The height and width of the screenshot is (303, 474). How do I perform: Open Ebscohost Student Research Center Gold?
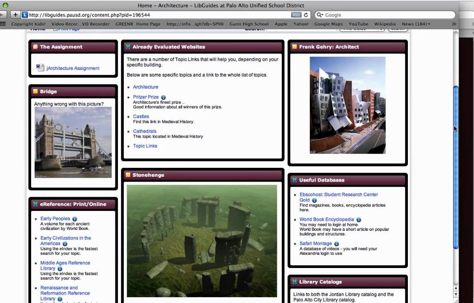[x=339, y=198]
